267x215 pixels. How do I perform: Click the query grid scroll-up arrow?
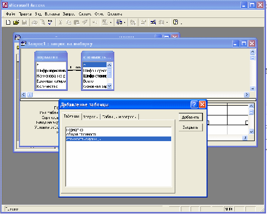[x=251, y=106]
